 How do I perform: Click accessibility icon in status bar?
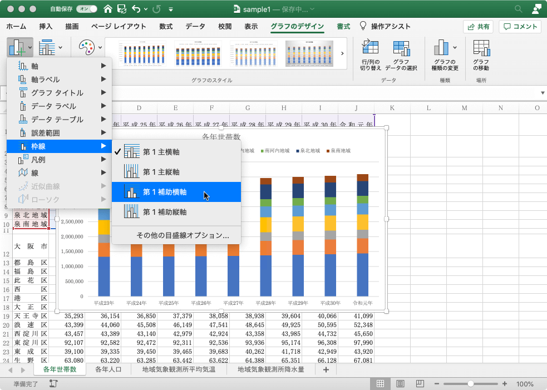(x=53, y=384)
